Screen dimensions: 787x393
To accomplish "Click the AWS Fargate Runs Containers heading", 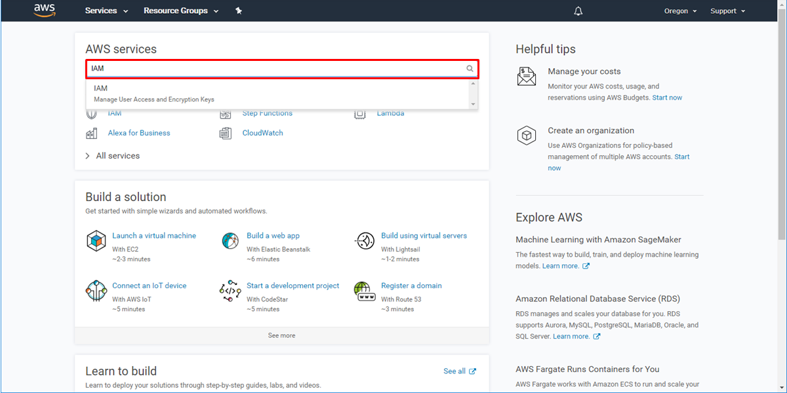I will point(588,369).
